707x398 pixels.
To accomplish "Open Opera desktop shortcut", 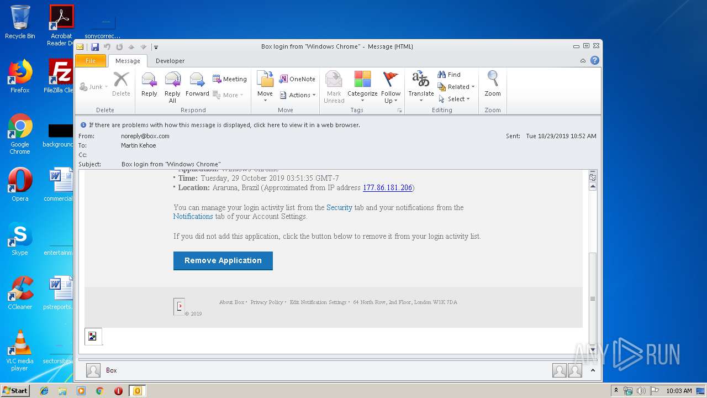I will point(20,185).
